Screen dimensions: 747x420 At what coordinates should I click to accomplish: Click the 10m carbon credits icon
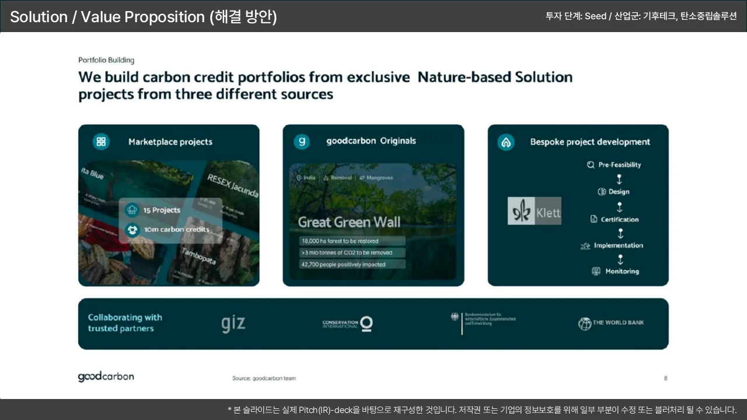(x=132, y=230)
